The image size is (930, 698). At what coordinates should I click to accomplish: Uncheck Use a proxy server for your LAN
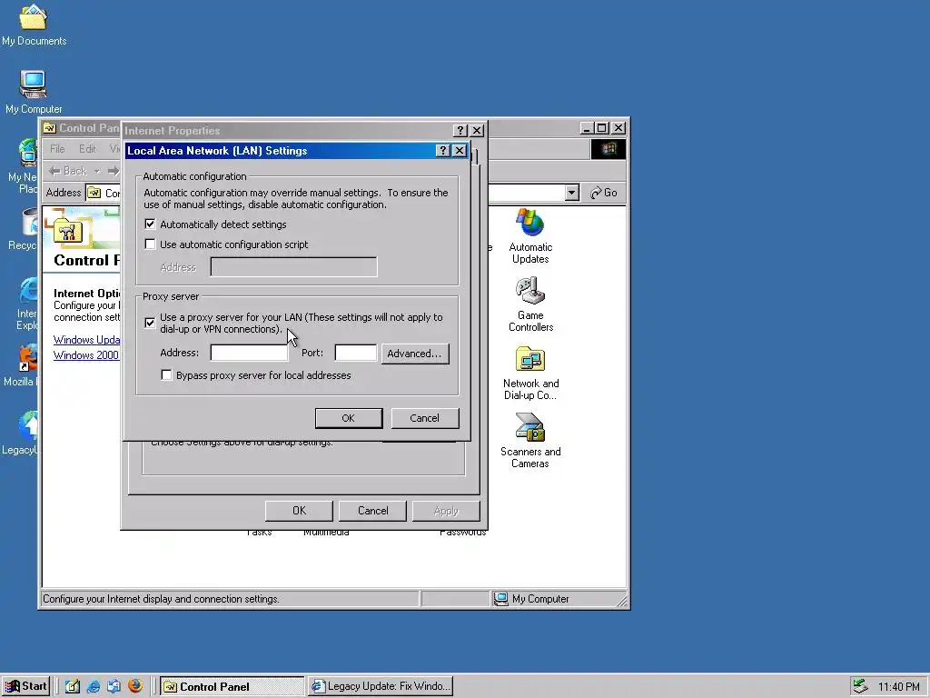[x=150, y=323]
